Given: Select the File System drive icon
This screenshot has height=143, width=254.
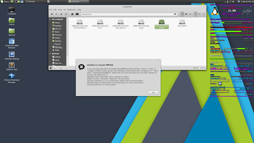Looking at the screenshot, I should click(182, 23).
